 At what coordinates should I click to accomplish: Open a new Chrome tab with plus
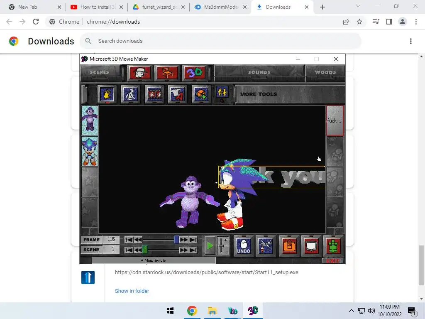(x=322, y=7)
